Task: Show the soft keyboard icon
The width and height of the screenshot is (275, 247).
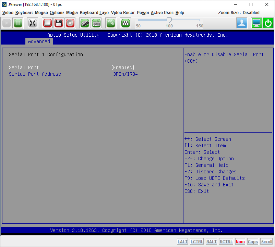Action: (96, 23)
